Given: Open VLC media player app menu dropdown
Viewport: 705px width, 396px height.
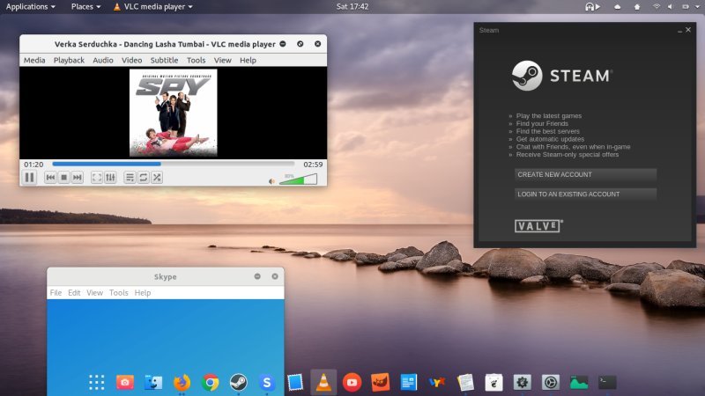Looking at the screenshot, I should [154, 6].
